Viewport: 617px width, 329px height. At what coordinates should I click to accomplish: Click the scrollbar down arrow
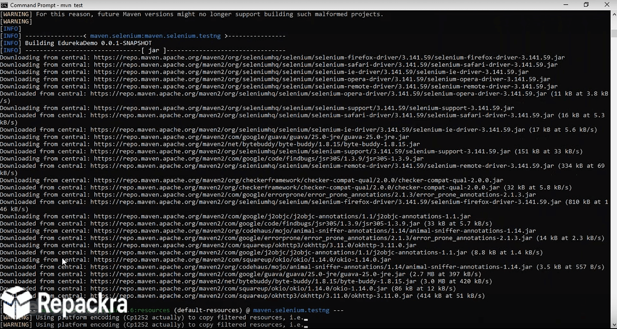pos(614,325)
